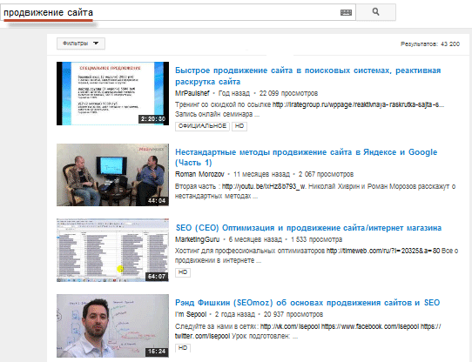The image size is (472, 362).
Task: Click the HD badge under MarketingGuru video
Action: (183, 272)
